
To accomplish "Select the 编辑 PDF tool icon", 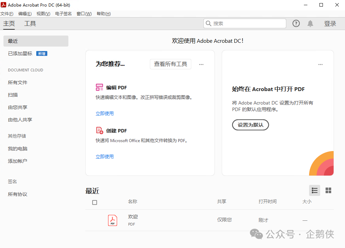I will pos(99,87).
